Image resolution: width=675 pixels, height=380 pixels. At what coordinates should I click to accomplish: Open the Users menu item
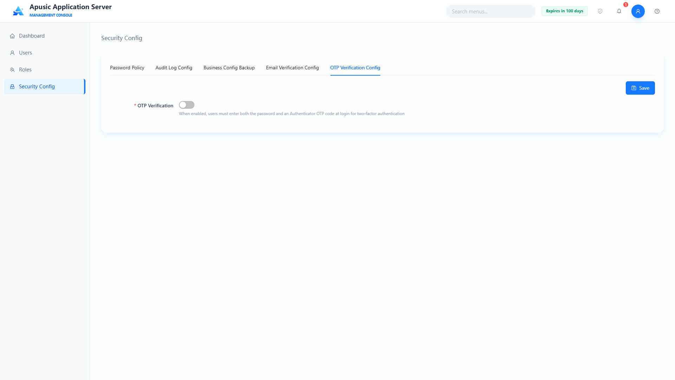click(45, 53)
